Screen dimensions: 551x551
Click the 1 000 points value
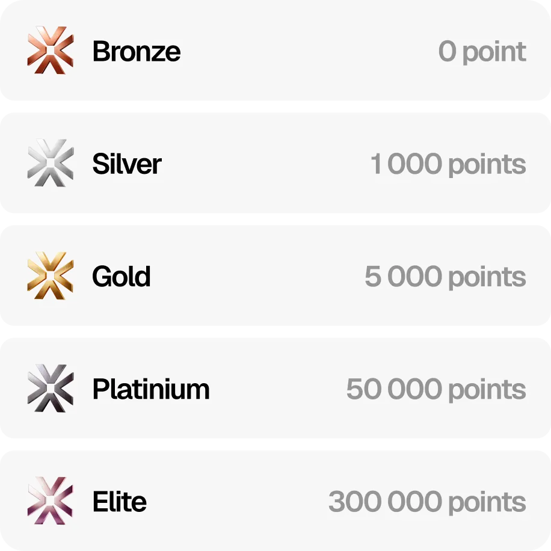click(x=448, y=164)
